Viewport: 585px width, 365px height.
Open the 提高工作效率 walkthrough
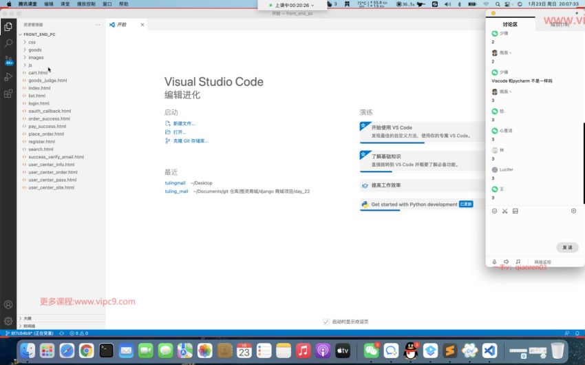coord(423,185)
